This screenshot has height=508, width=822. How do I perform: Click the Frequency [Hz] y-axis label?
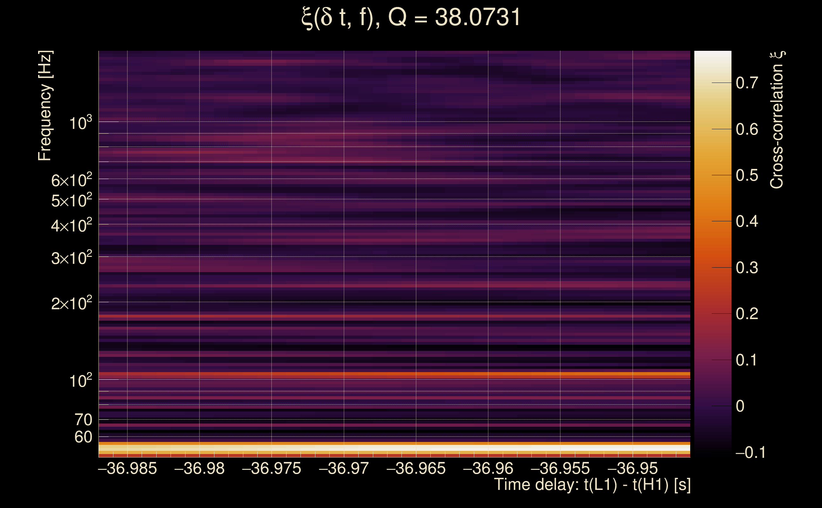pyautogui.click(x=45, y=106)
